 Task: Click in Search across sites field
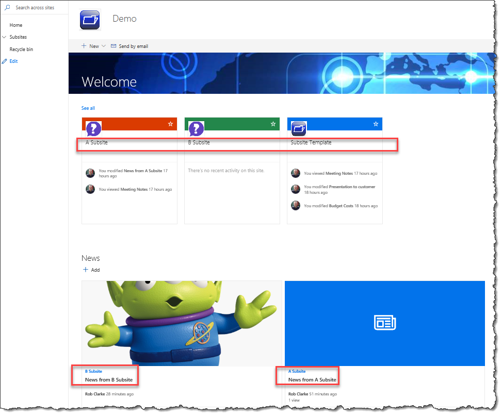click(35, 7)
